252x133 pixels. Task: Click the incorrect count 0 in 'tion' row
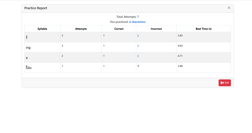click(x=138, y=66)
